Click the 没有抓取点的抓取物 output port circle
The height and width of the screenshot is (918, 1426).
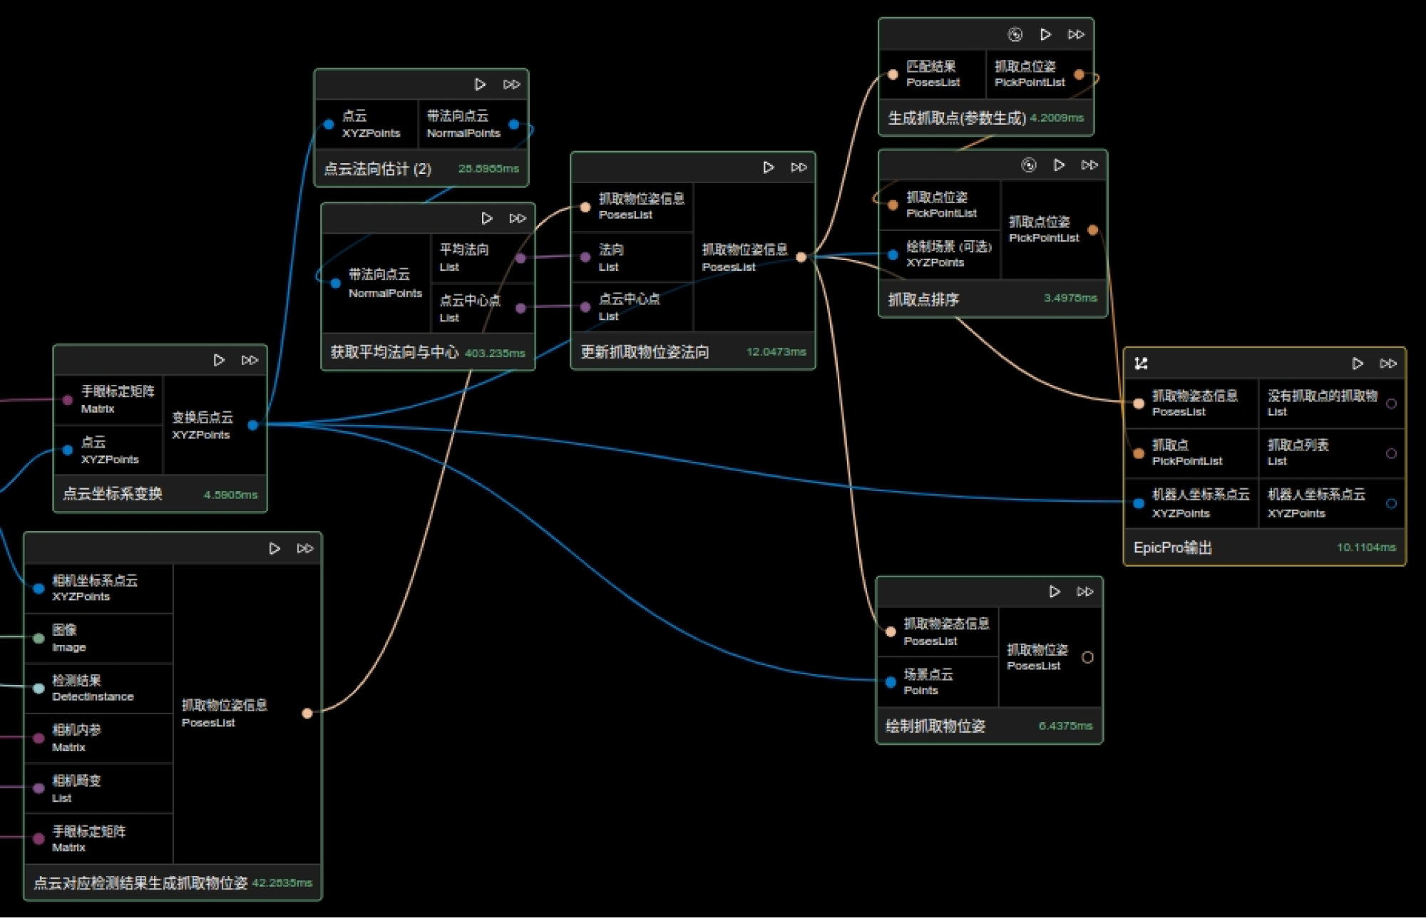[x=1390, y=403]
